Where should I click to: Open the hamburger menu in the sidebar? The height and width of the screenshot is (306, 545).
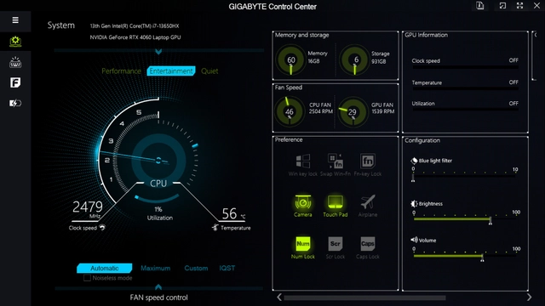tap(15, 20)
